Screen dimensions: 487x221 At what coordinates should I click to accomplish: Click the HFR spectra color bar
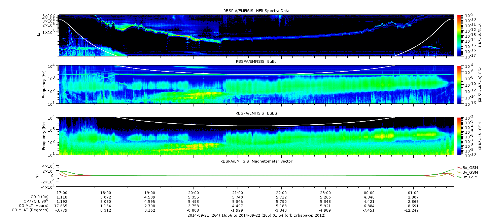[x=459, y=35]
